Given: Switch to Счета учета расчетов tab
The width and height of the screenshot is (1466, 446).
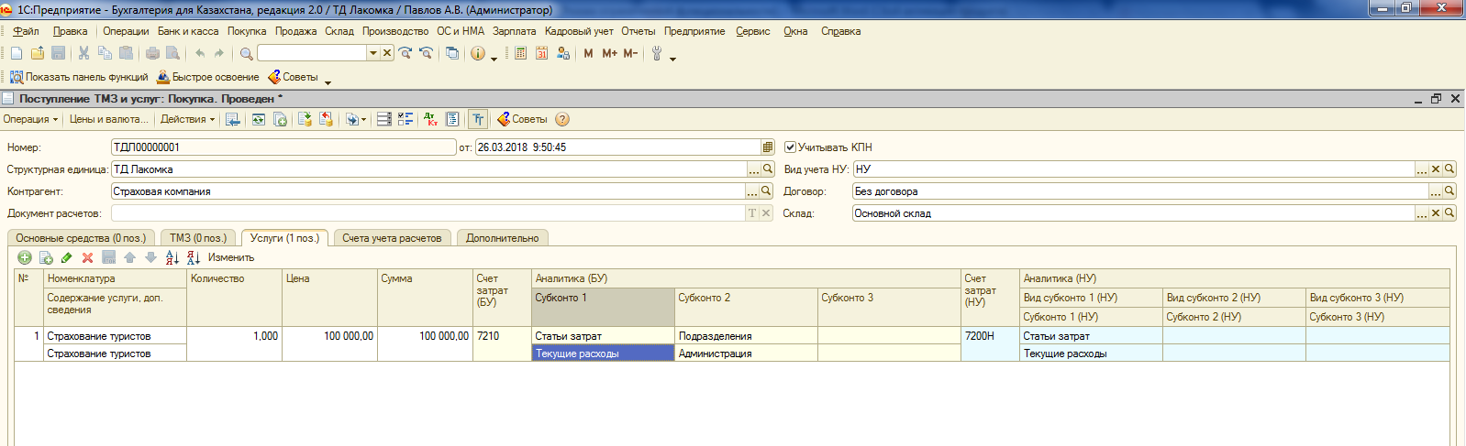Looking at the screenshot, I should pyautogui.click(x=392, y=238).
